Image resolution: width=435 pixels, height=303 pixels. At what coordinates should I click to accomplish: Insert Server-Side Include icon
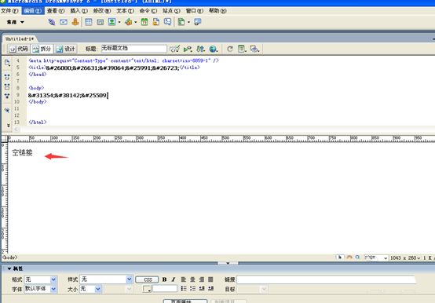click(156, 22)
